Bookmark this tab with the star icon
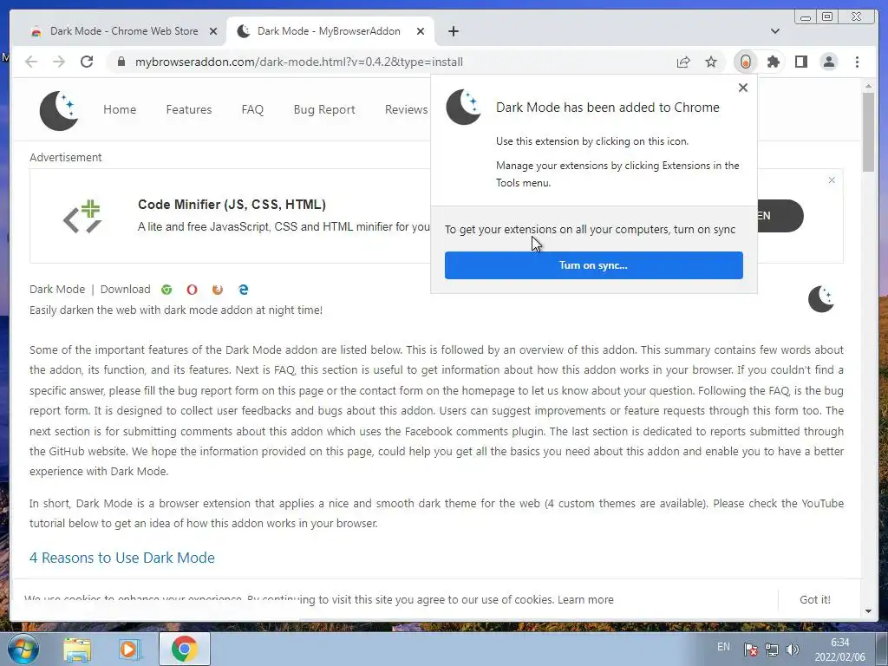The height and width of the screenshot is (666, 888). tap(711, 62)
